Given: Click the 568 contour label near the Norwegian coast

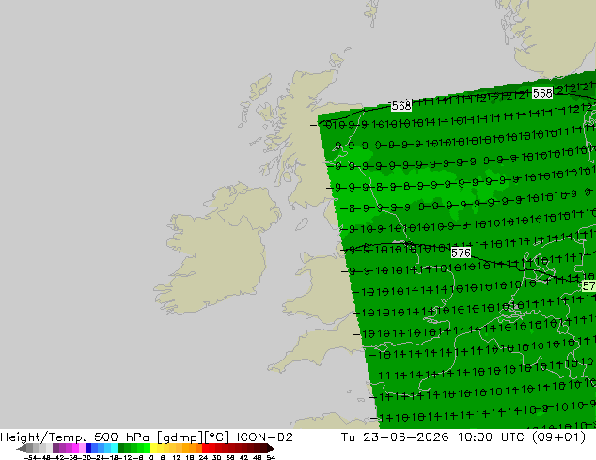Looking at the screenshot, I should click(x=542, y=93).
